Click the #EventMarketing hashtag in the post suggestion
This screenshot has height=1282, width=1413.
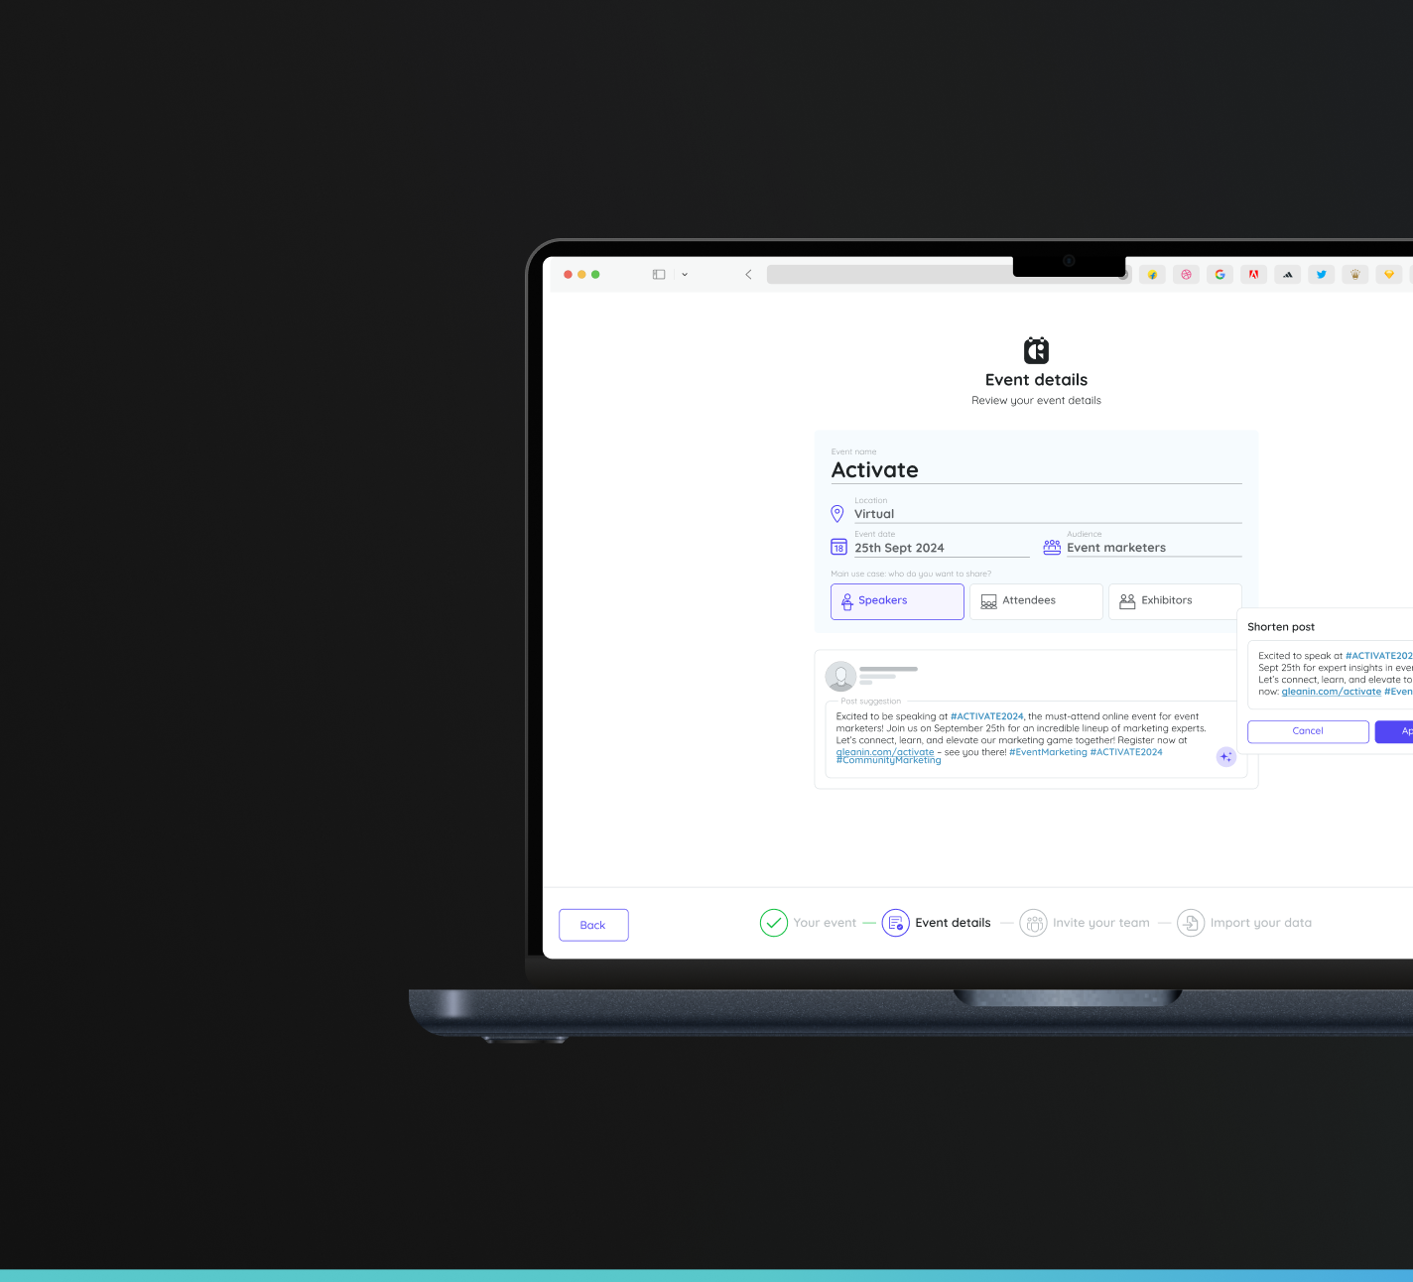point(1048,752)
